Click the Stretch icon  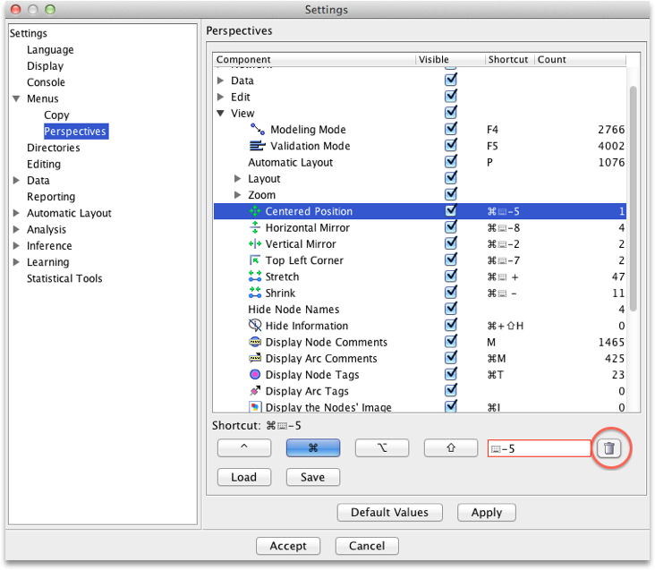255,276
